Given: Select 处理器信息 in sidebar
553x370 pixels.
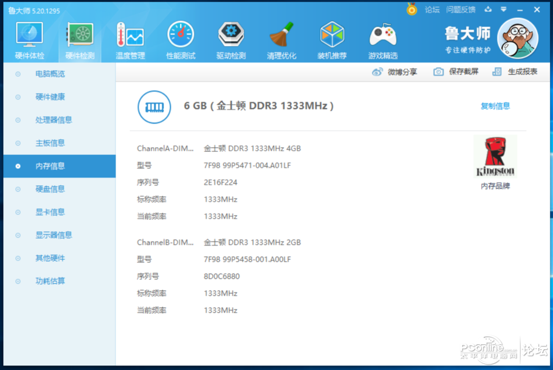Looking at the screenshot, I should click(x=60, y=120).
